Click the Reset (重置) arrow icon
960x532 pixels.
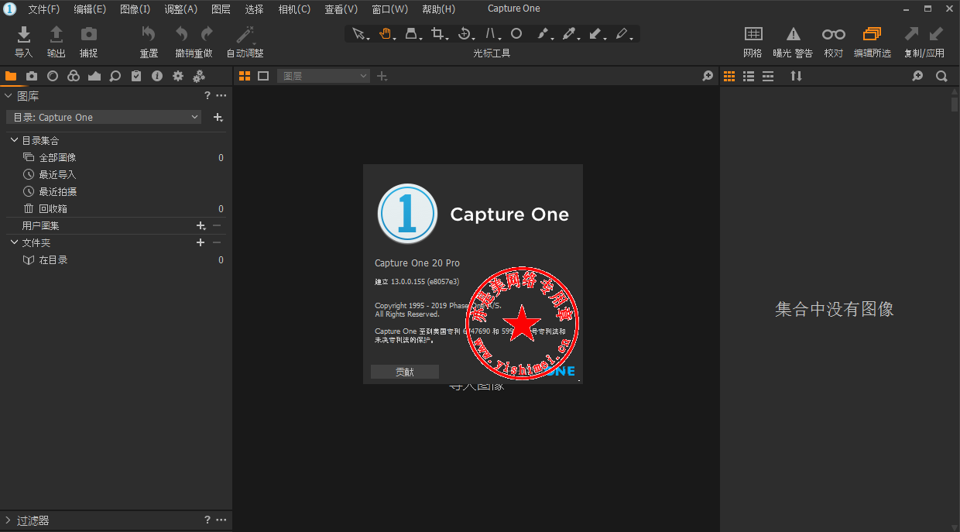click(x=149, y=34)
